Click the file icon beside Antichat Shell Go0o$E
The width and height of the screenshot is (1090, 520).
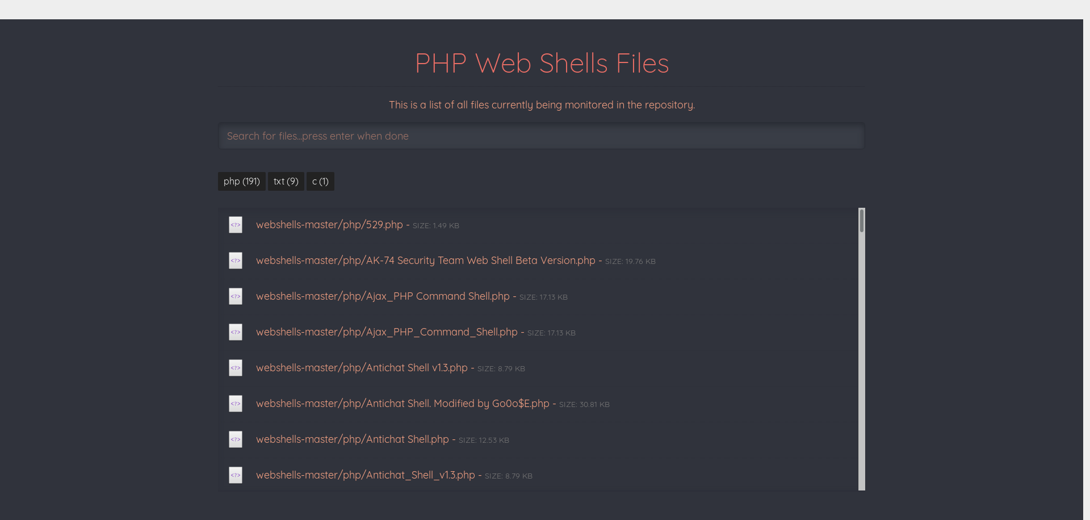click(x=236, y=404)
